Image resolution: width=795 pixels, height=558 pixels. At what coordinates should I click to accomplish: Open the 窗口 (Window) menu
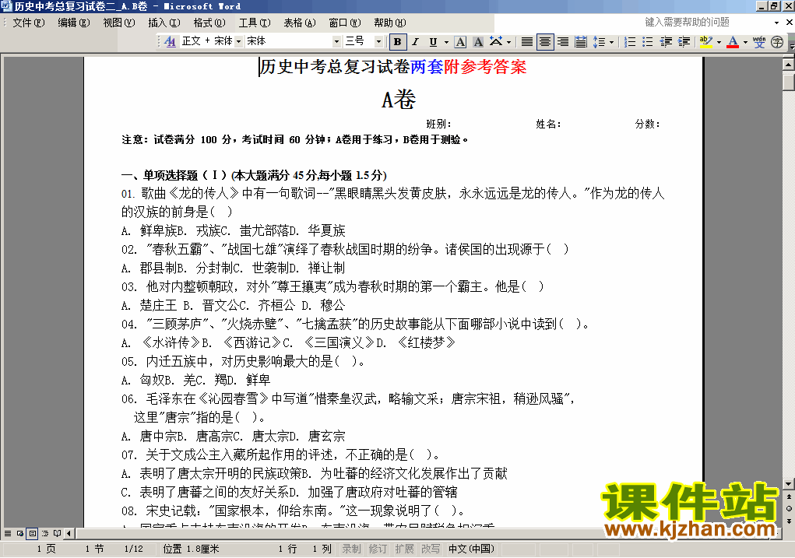[x=345, y=23]
